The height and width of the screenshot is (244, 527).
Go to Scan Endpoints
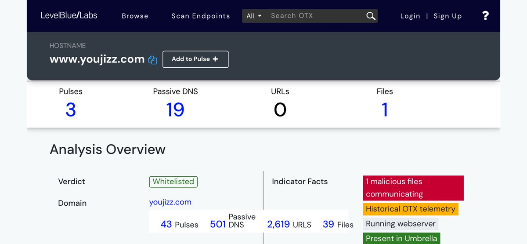200,16
